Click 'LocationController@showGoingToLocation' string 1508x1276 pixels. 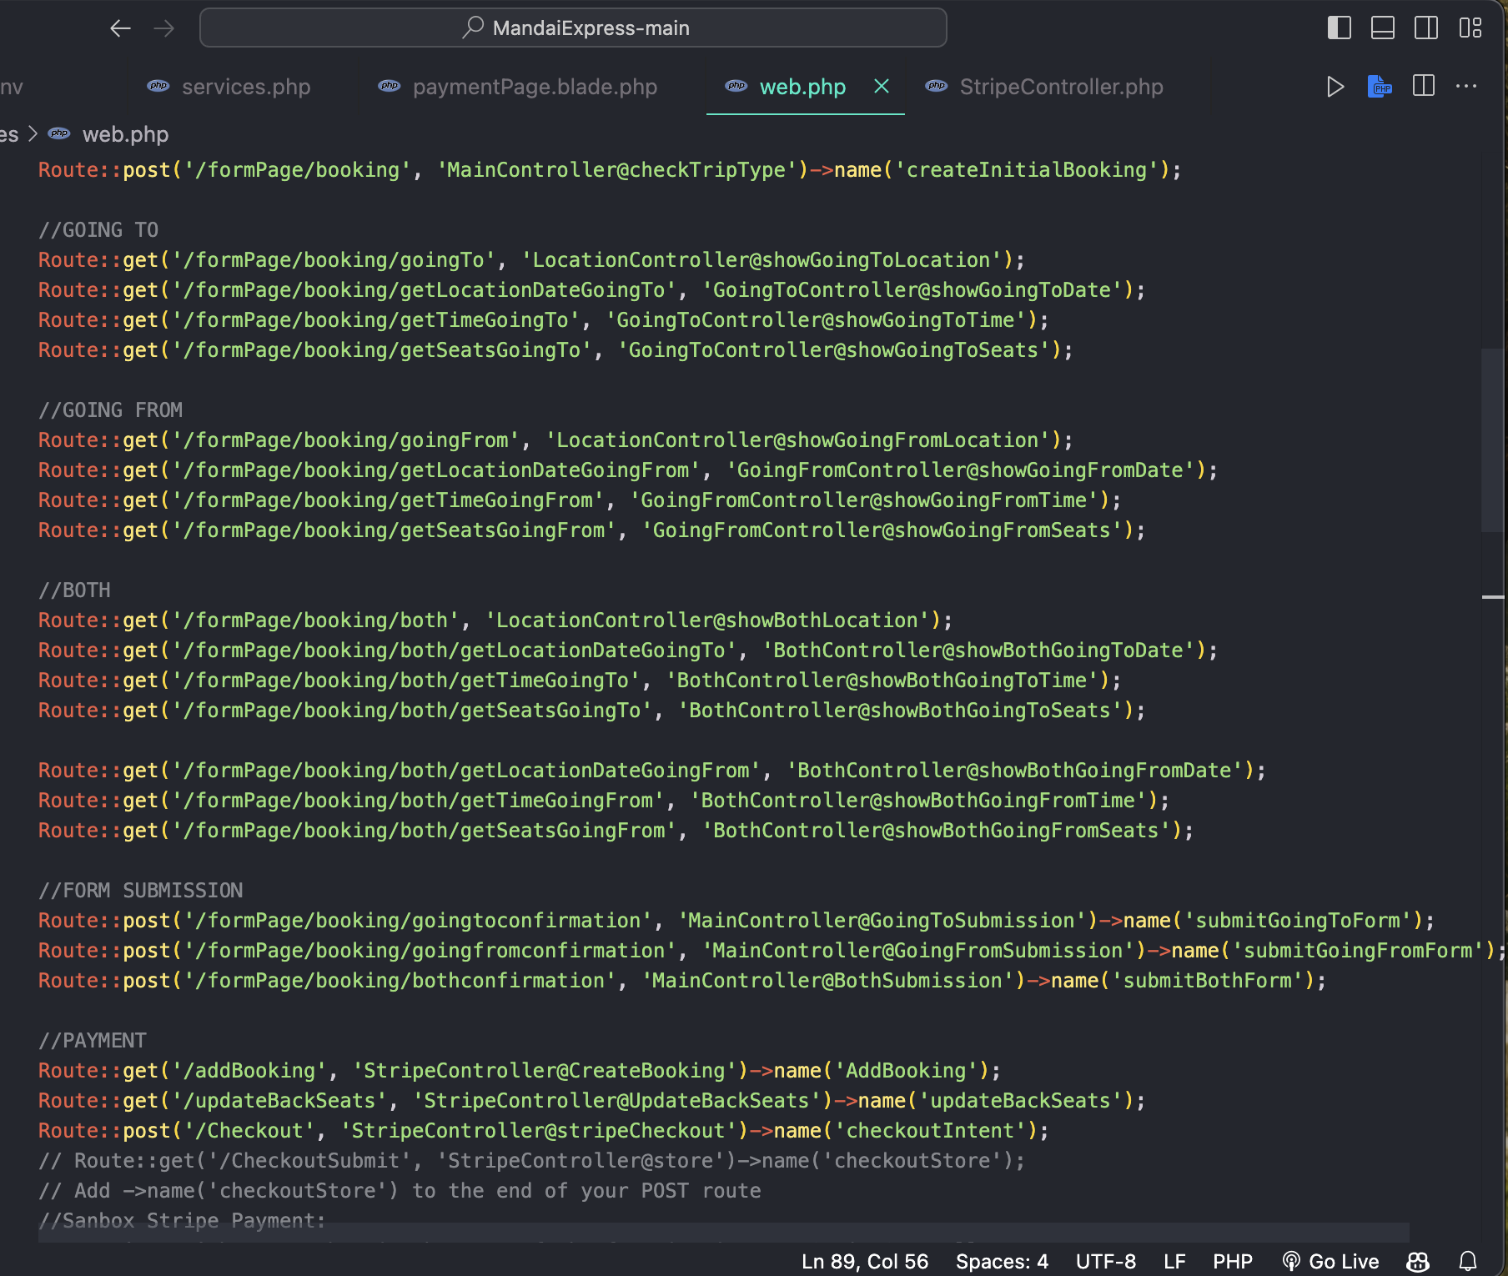coord(762,260)
